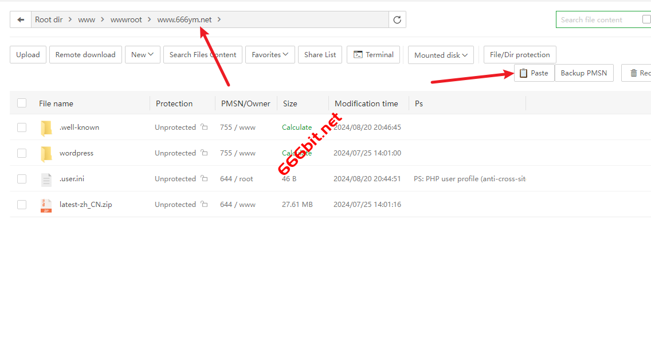Screen dimensions: 651x355
Task: Open the wordpress folder icon
Action: coord(46,153)
